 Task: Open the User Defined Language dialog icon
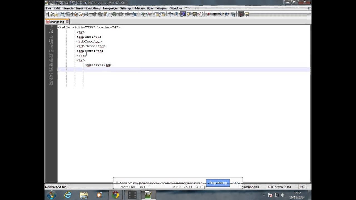click(188, 14)
